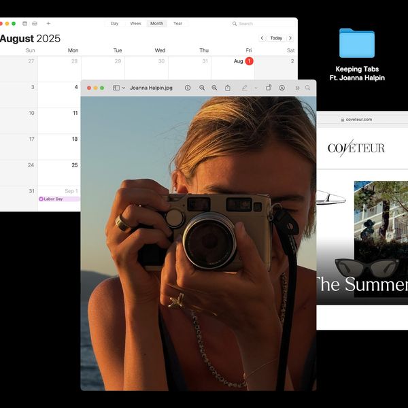
Task: Click the Calendar search field
Action: click(x=263, y=23)
